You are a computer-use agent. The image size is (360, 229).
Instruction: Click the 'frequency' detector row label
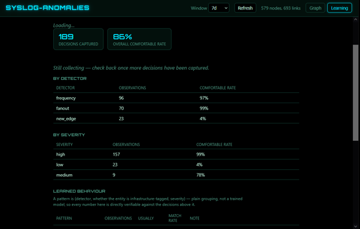tap(66, 98)
